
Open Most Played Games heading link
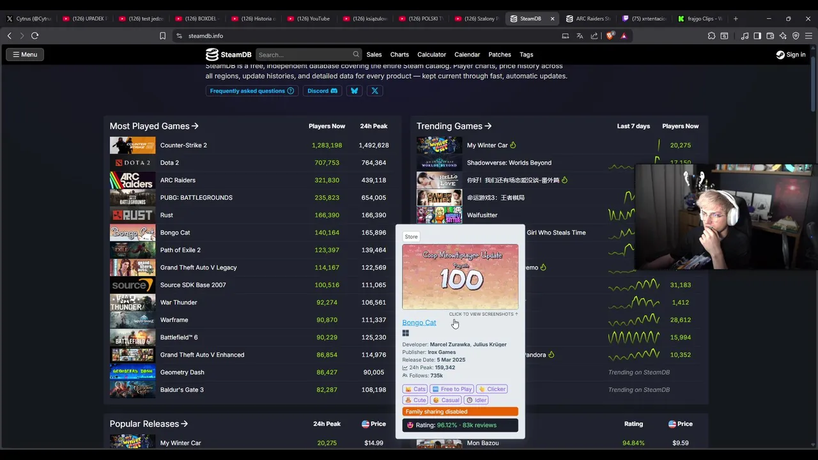[154, 126]
